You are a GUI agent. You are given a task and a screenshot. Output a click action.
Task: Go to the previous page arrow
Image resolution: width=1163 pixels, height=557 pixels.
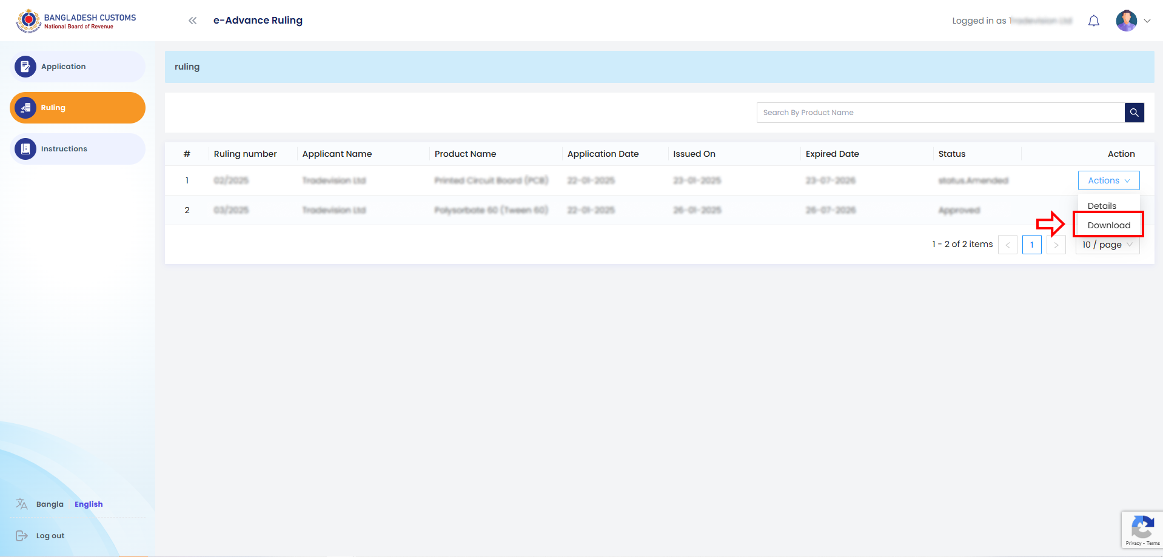(1008, 245)
